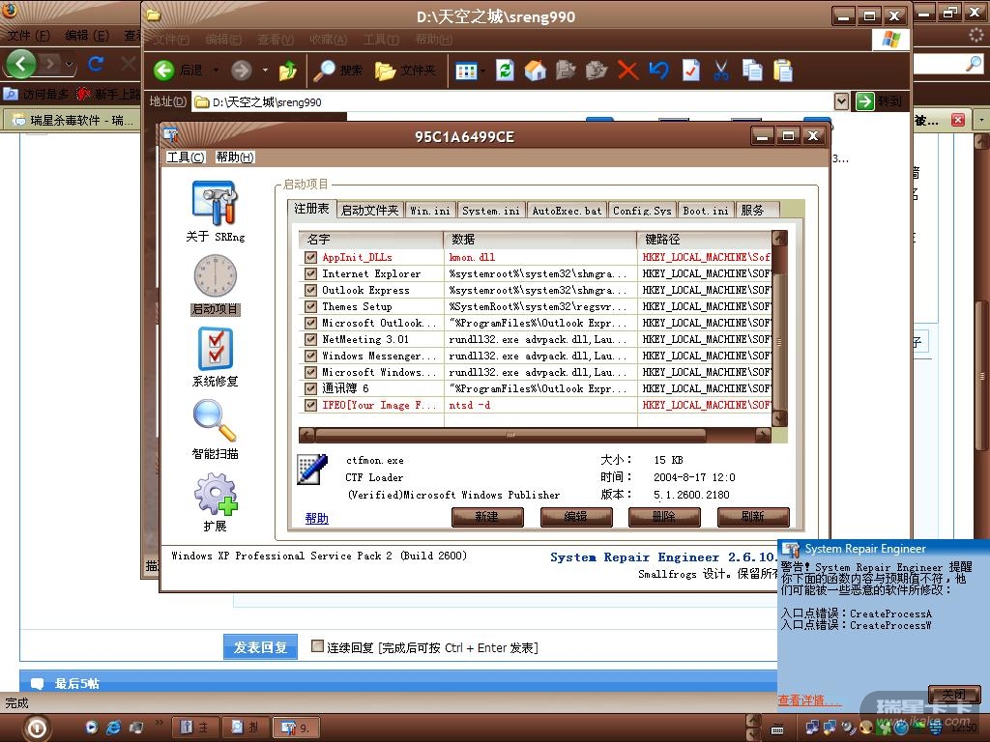Select the Firefox tab 瑞星杀毒软件

pos(71,120)
